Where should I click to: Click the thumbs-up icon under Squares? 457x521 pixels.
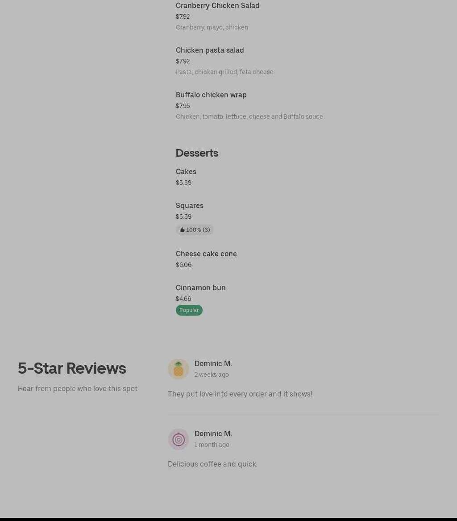[182, 230]
